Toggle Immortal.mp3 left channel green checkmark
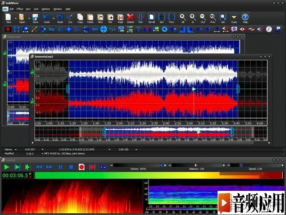286x215 pixels. point(32,73)
